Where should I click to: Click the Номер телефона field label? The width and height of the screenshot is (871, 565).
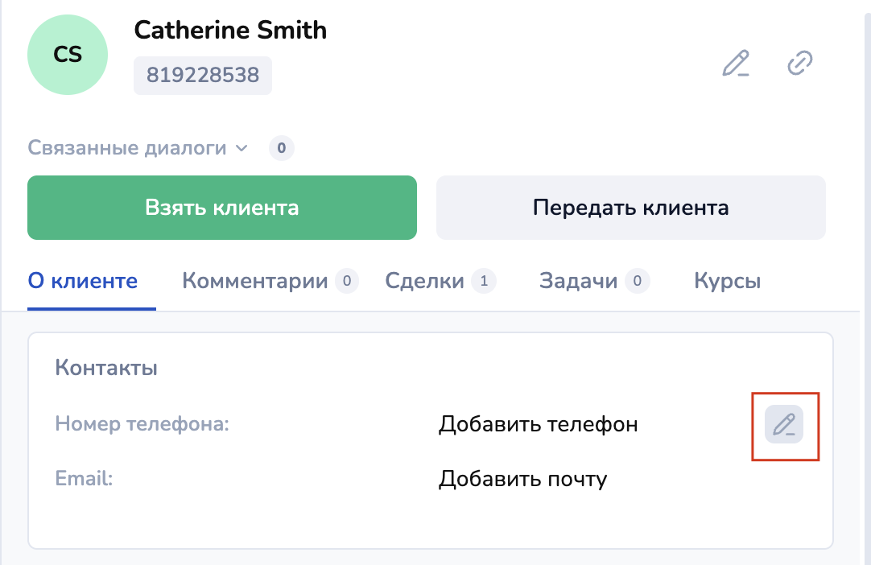tap(142, 424)
